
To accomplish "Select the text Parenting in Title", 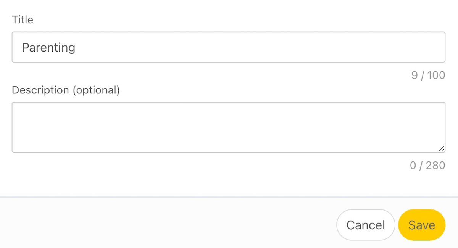I will pyautogui.click(x=49, y=47).
